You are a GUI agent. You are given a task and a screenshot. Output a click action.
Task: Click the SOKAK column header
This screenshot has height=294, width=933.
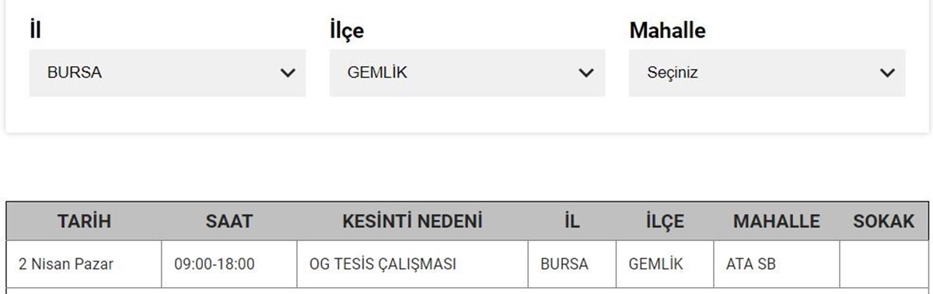tap(884, 222)
